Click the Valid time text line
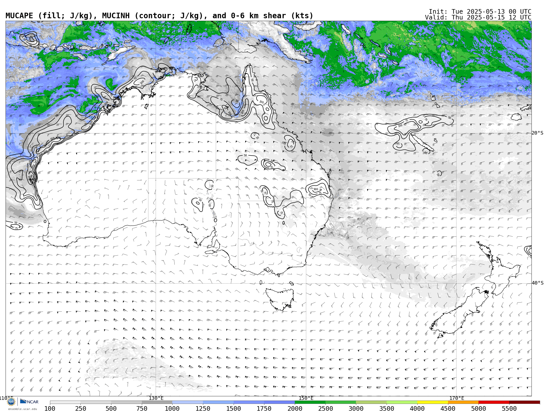 [478, 17]
